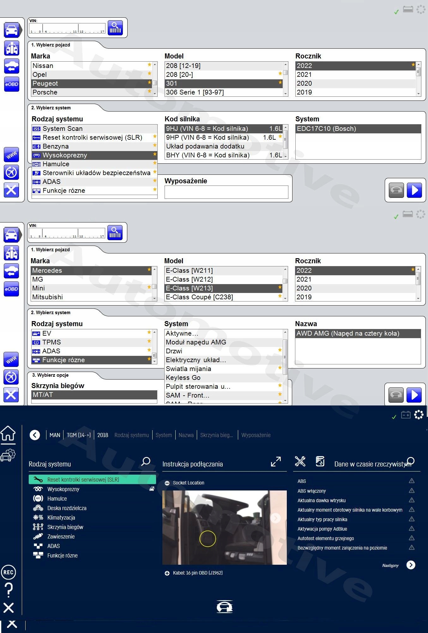Click the up arrow of Mercedes screen Model list
428x633 pixels.
click(285, 269)
